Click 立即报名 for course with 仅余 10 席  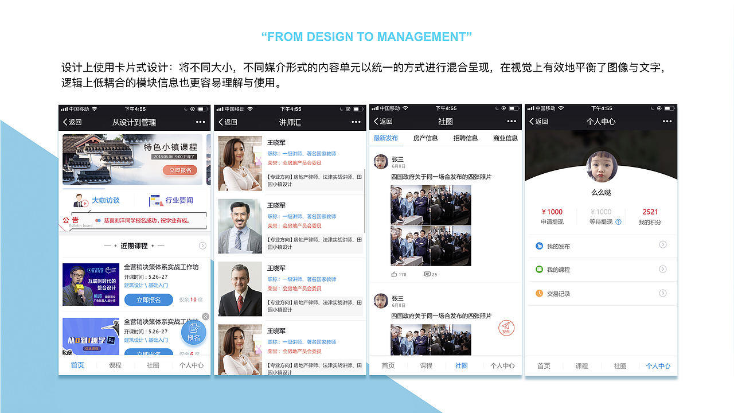click(x=149, y=299)
